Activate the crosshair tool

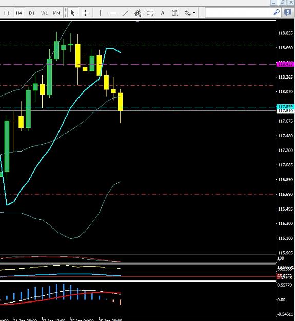tap(85, 13)
